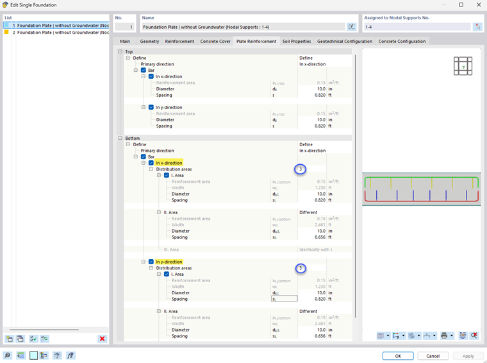Click the Name input field
This screenshot has width=487, height=363.
[244, 27]
